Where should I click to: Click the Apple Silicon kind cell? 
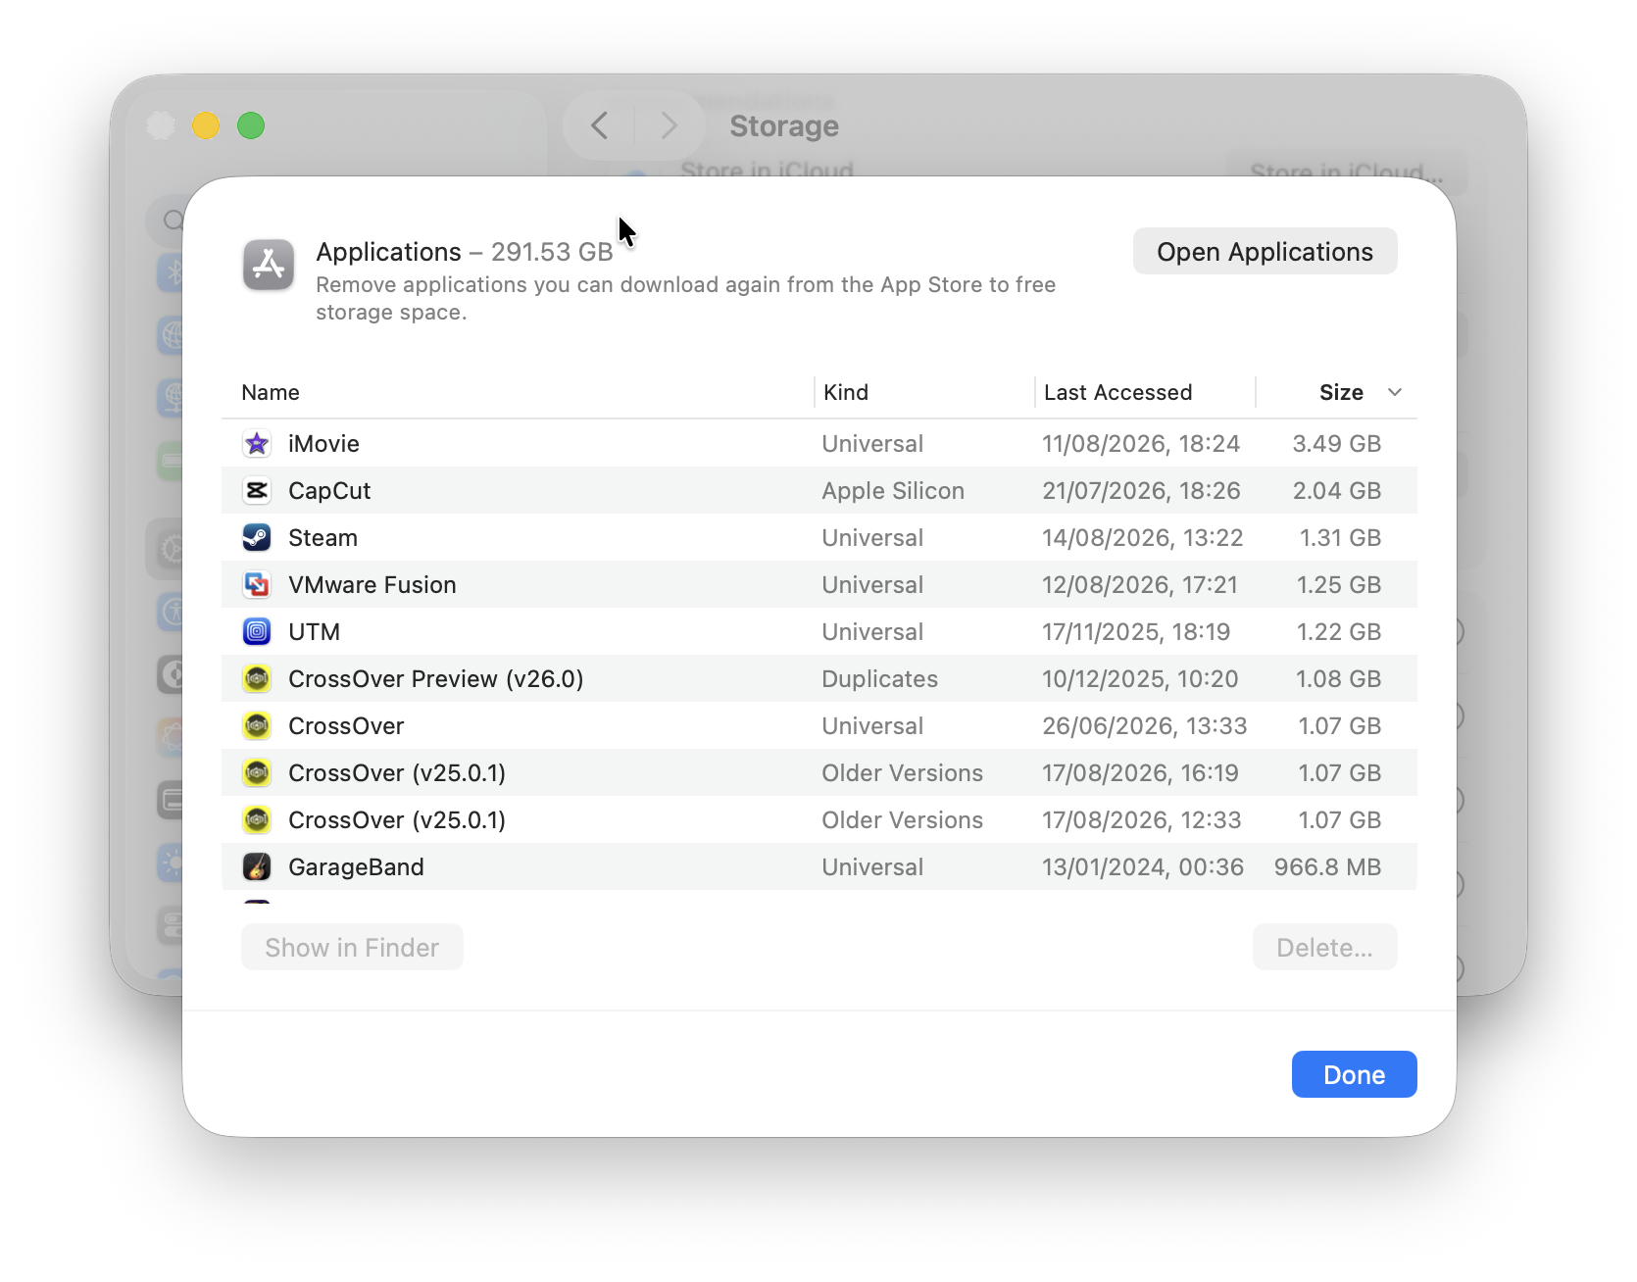tap(893, 491)
